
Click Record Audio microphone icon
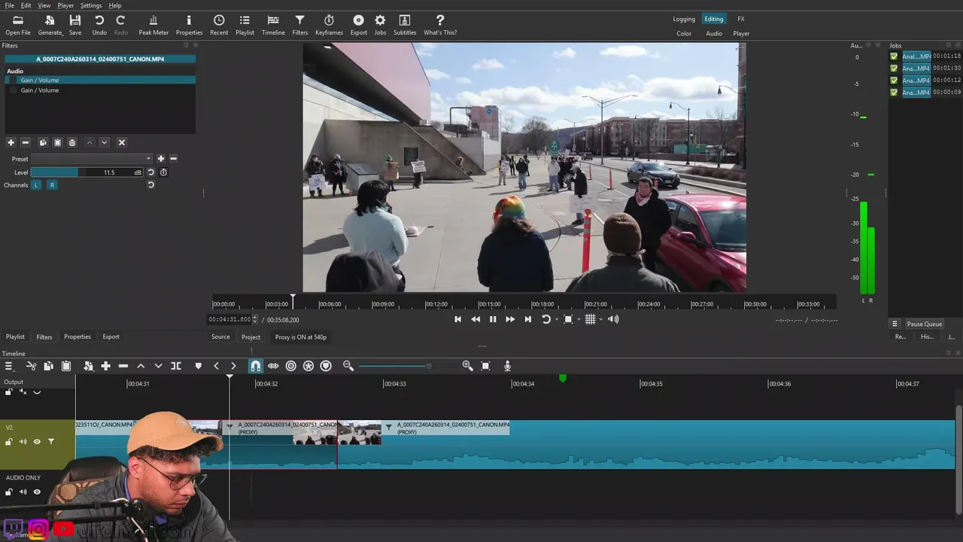coord(507,366)
